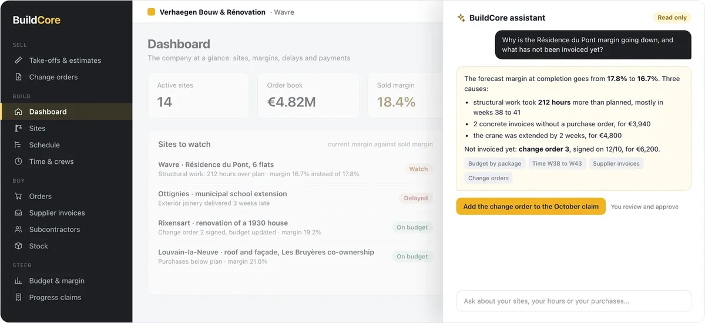
Task: Click the change order 3 not invoiced line
Action: pos(562,149)
